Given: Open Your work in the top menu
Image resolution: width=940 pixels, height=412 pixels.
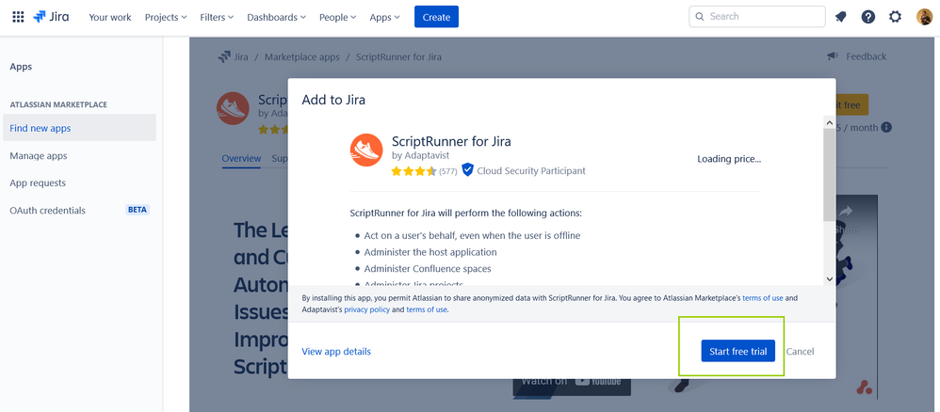Looking at the screenshot, I should click(x=109, y=17).
